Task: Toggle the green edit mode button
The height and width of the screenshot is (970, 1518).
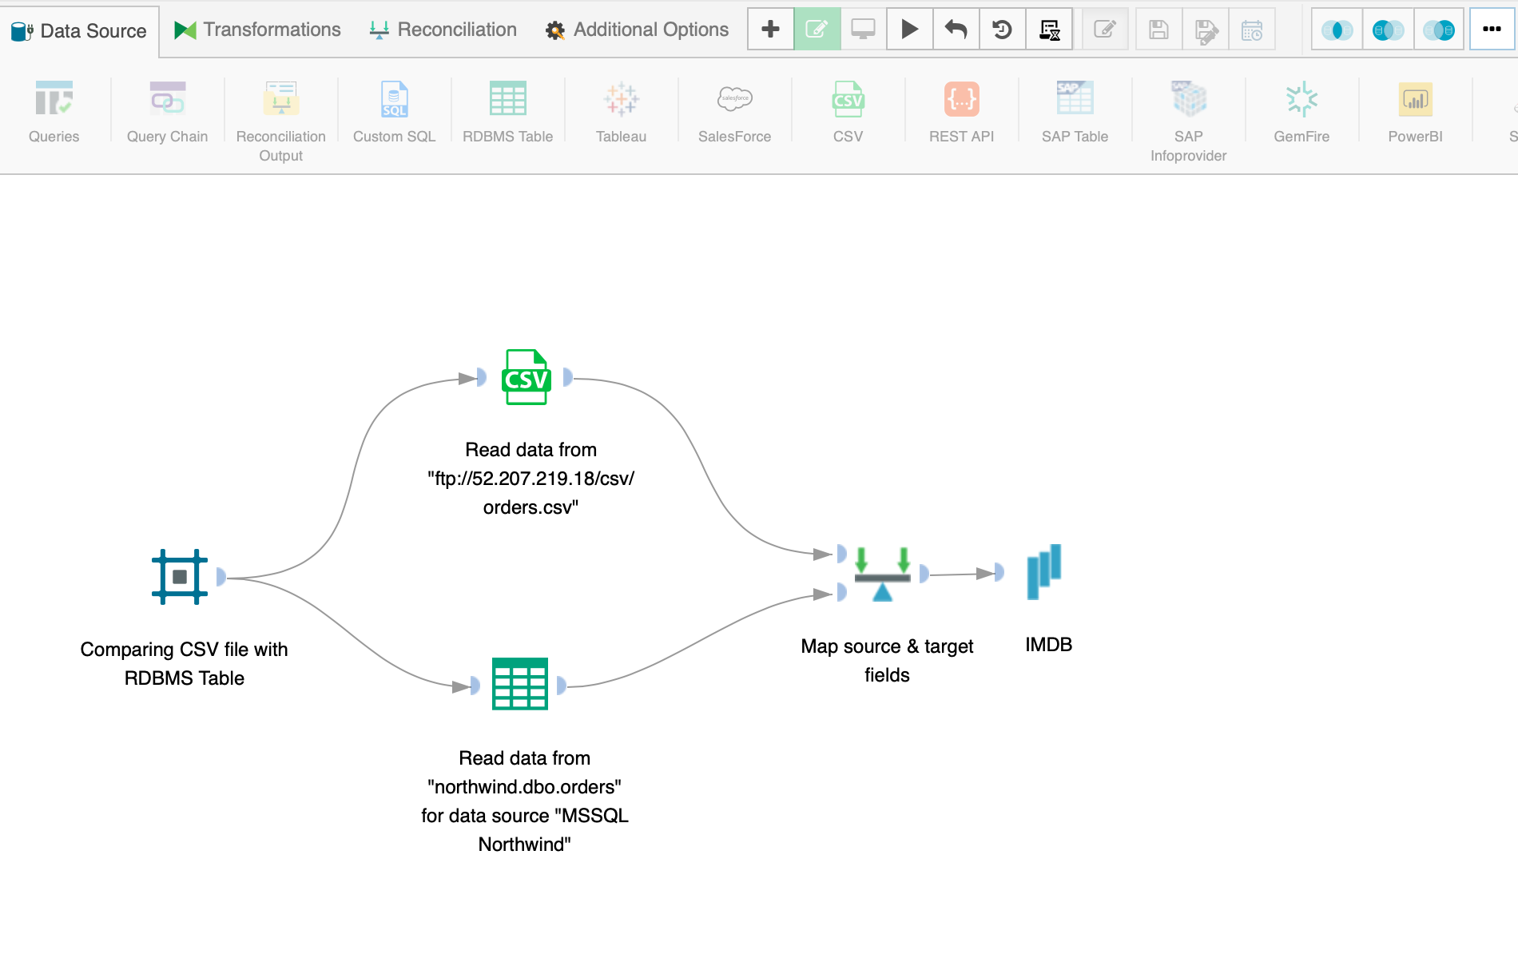Action: (817, 30)
